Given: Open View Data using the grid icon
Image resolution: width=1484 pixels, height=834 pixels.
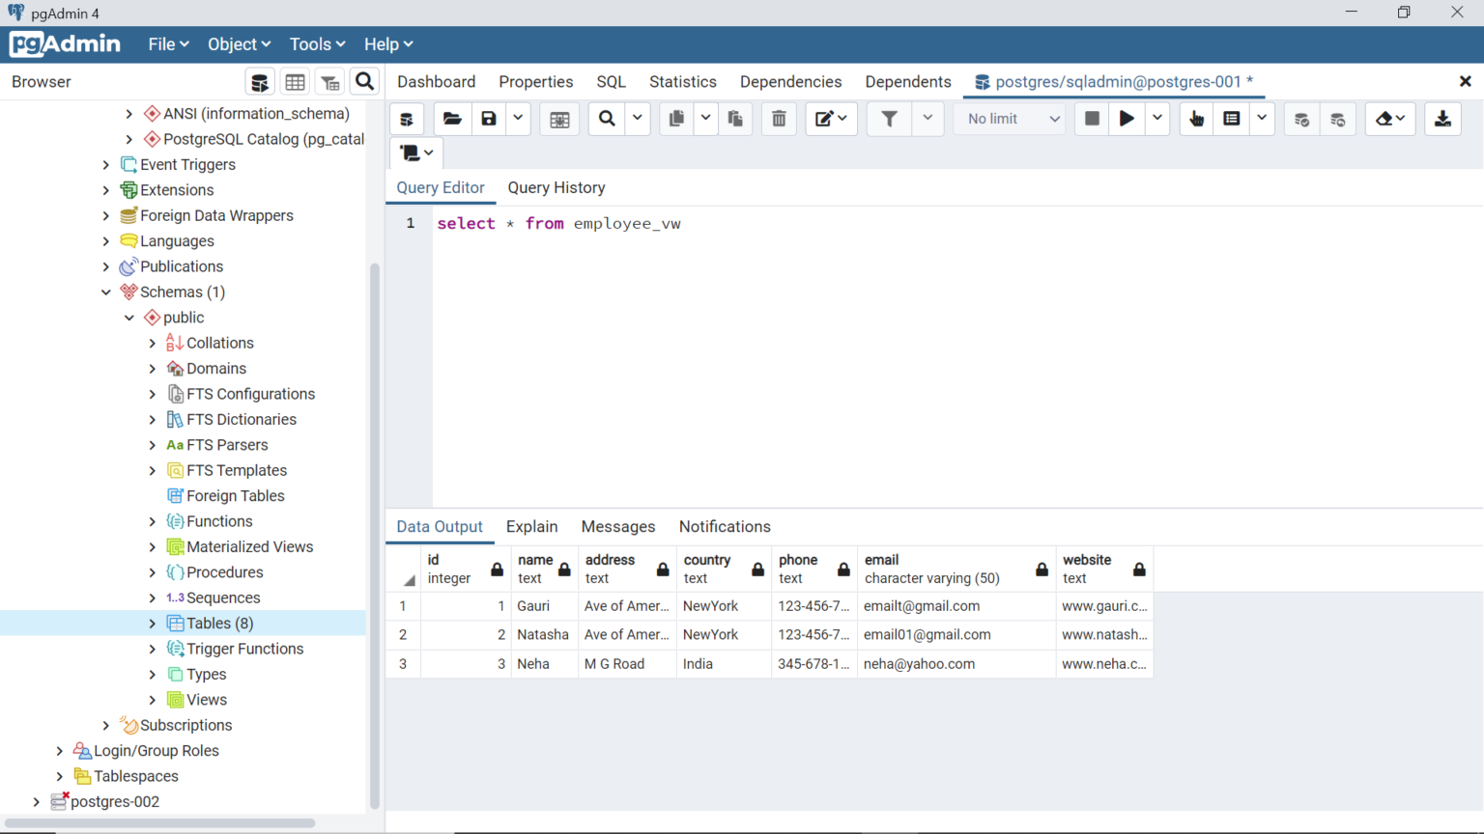Looking at the screenshot, I should [x=295, y=81].
